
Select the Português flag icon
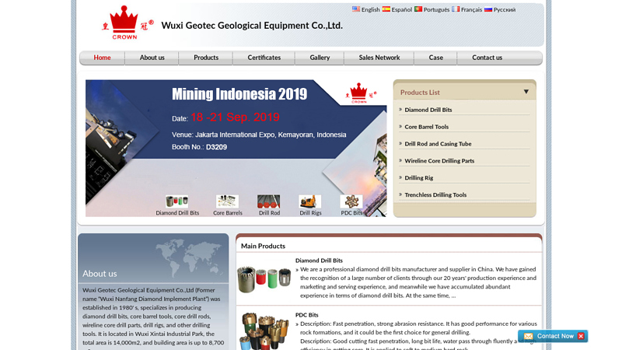[x=418, y=9]
